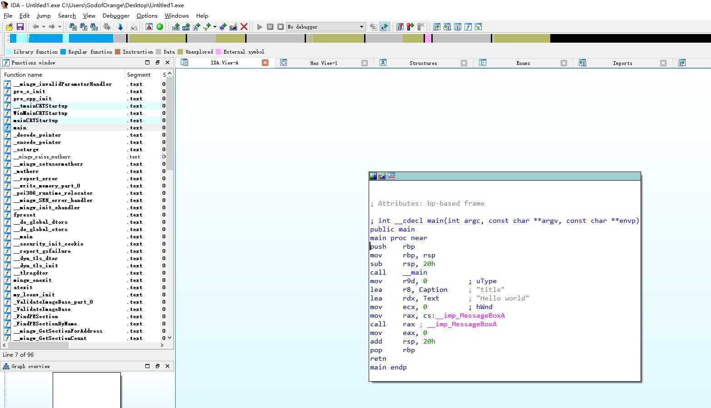Click the red X undefine icon

pos(244,27)
